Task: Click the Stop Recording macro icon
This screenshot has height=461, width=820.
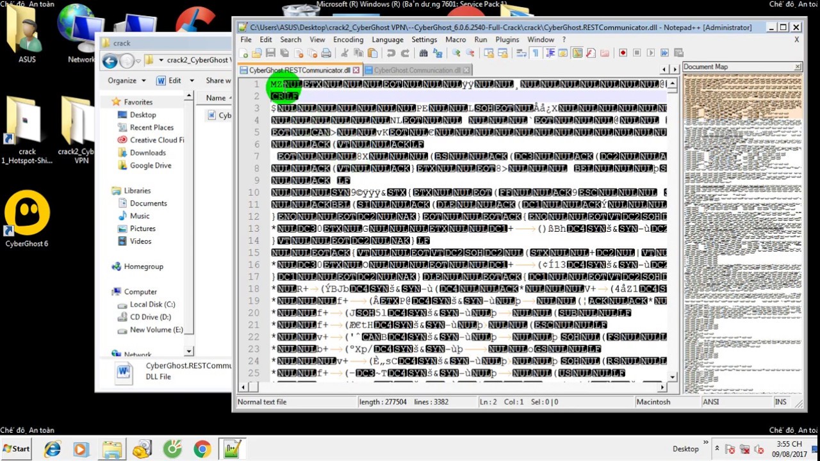Action: (x=637, y=53)
